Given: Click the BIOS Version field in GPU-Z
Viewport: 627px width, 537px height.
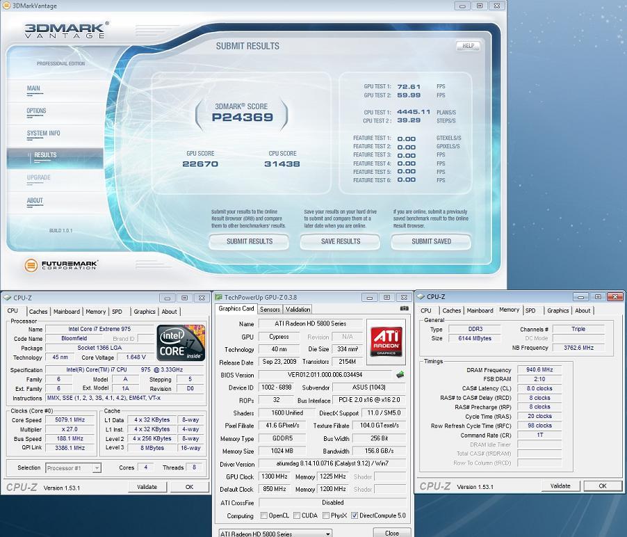Looking at the screenshot, I should click(325, 375).
